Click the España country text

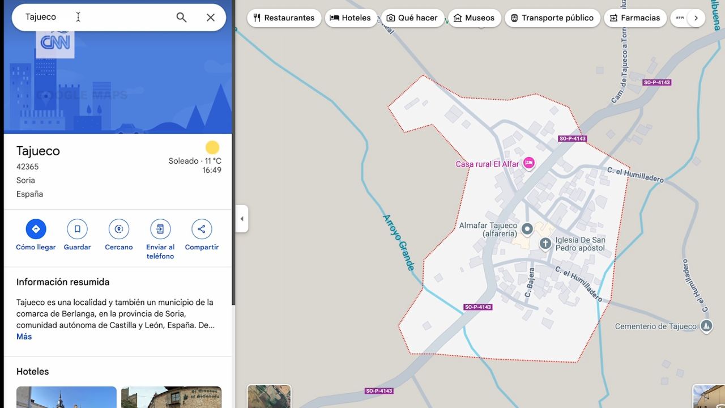[29, 194]
